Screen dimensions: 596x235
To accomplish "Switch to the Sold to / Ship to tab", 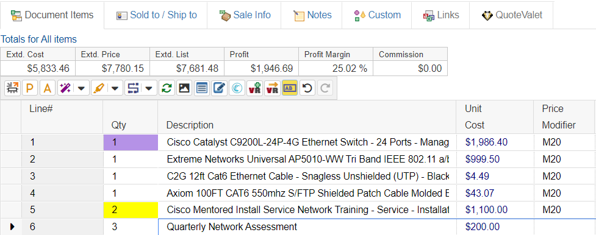I will (156, 15).
